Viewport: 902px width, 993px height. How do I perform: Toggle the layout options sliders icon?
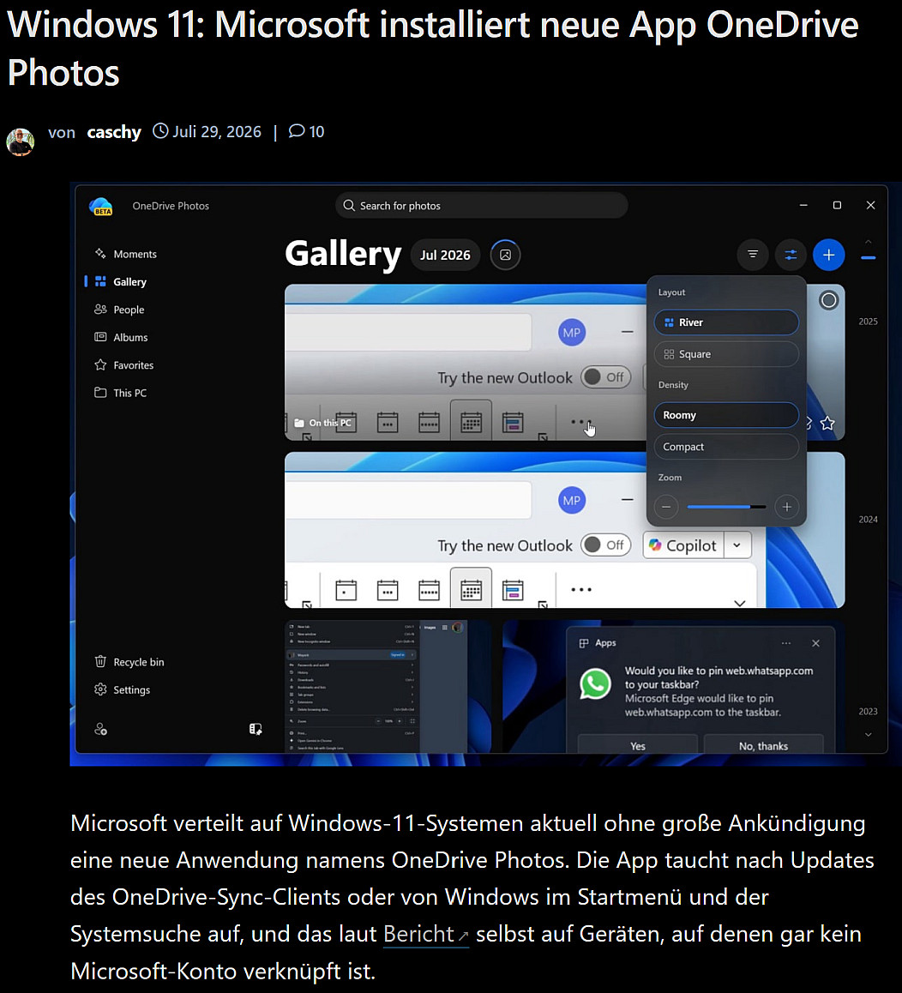791,255
